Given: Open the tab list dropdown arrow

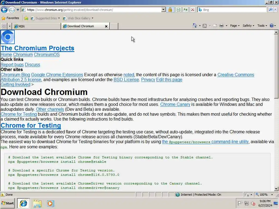Looking at the screenshot, I should tap(10, 26).
